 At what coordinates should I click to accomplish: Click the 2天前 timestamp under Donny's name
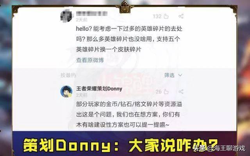point(82,95)
